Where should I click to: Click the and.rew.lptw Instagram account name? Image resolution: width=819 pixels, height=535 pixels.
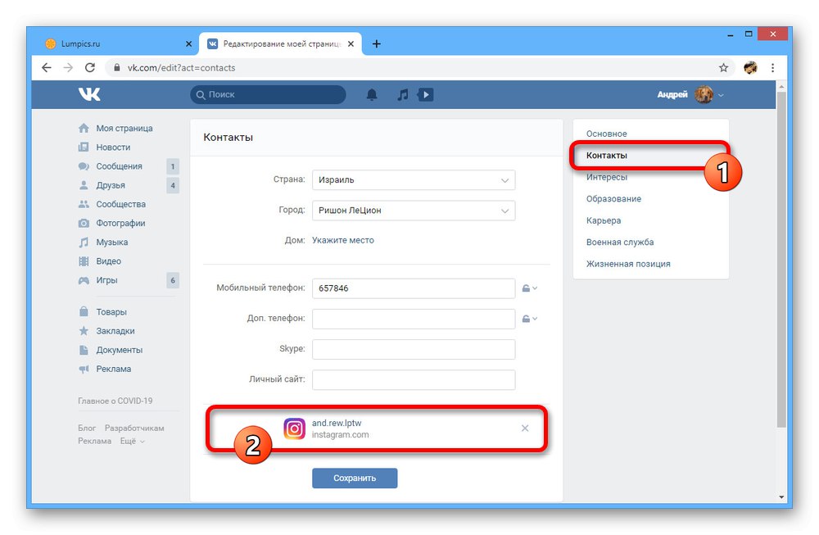pyautogui.click(x=337, y=423)
